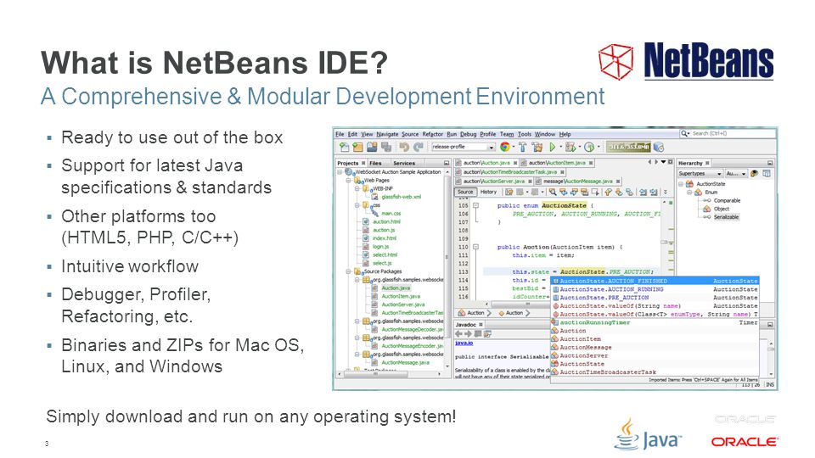
Task: Click the Hierarchy filter inspect icon
Action: click(754, 173)
